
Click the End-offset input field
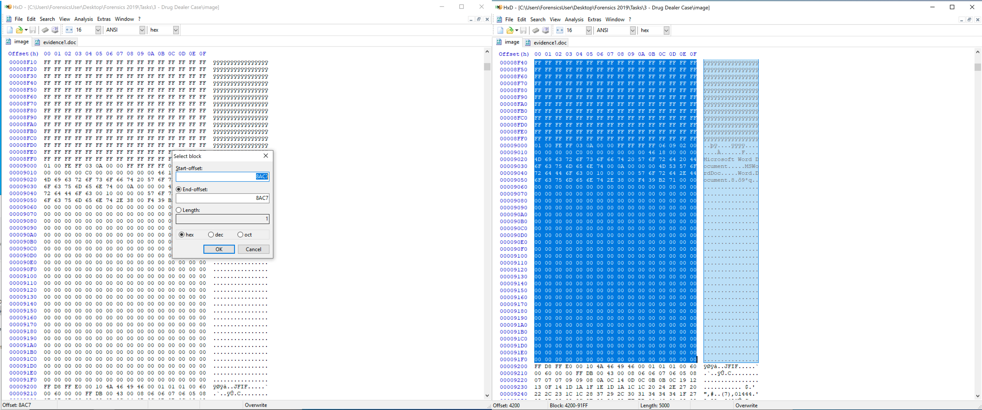click(222, 198)
